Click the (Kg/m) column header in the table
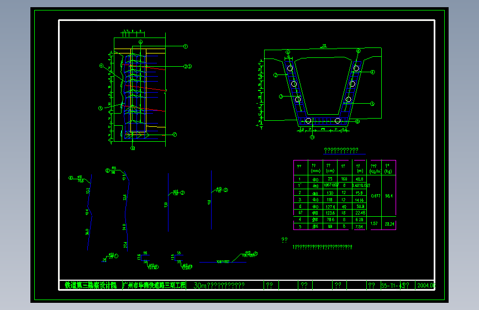This screenshot has width=479, height=310. pyautogui.click(x=375, y=172)
